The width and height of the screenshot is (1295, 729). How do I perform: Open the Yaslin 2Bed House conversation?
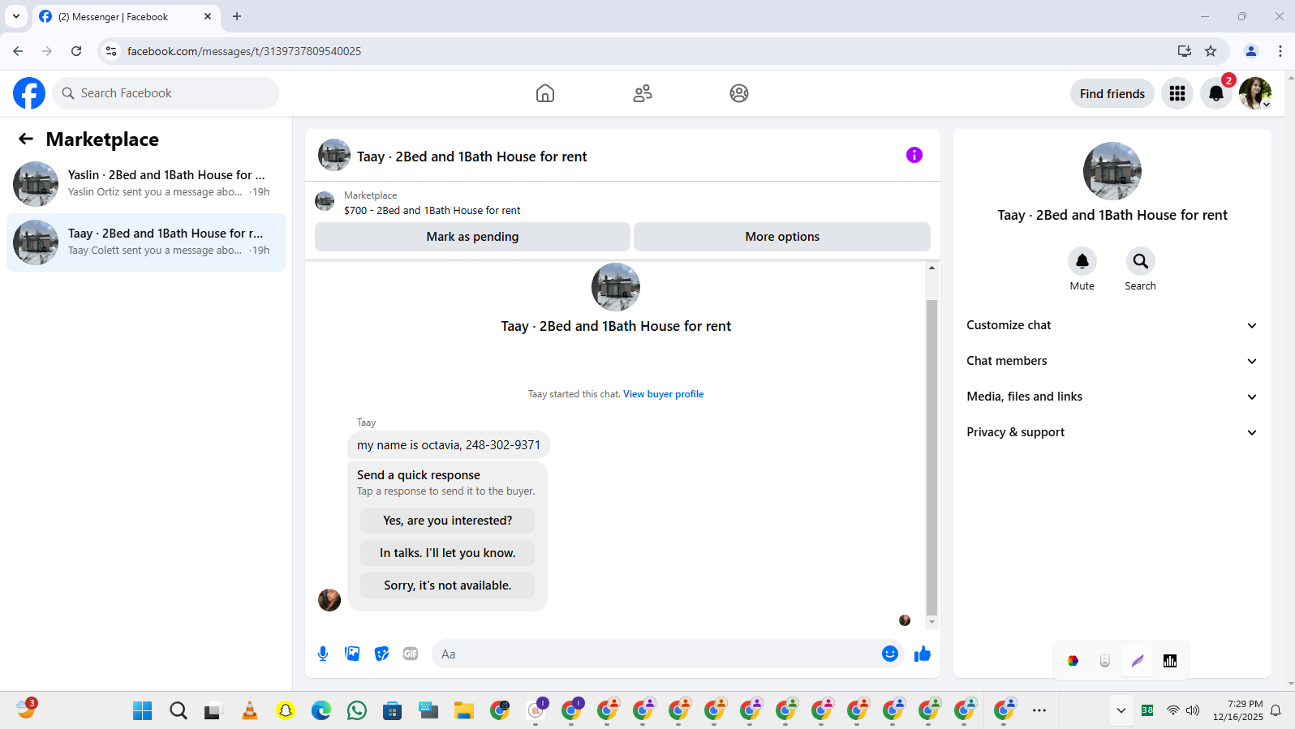pyautogui.click(x=146, y=184)
